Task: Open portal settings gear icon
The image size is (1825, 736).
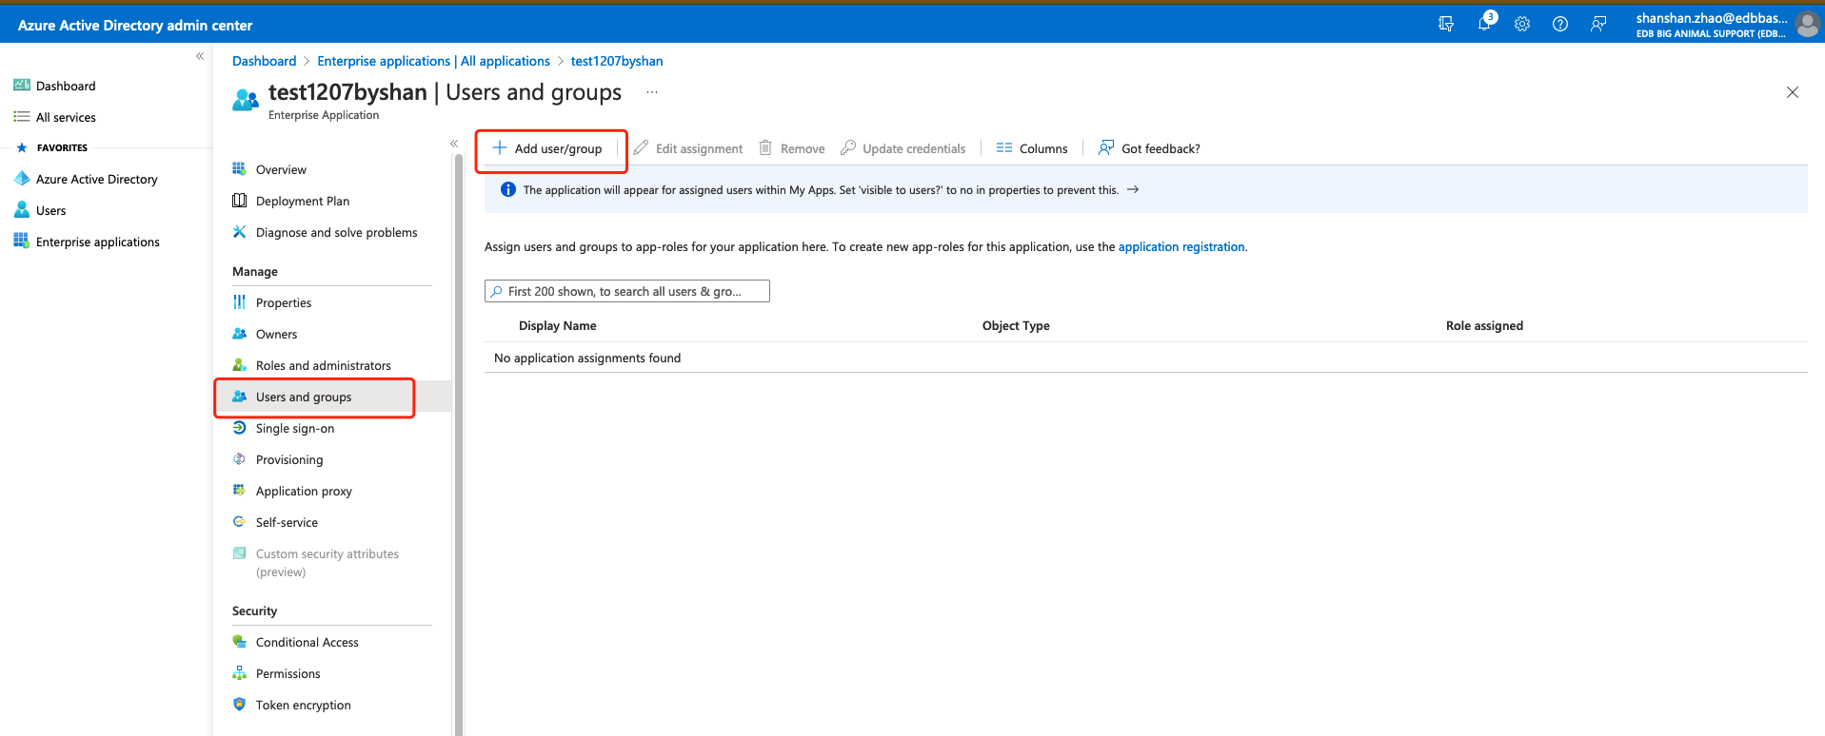Action: click(x=1522, y=24)
